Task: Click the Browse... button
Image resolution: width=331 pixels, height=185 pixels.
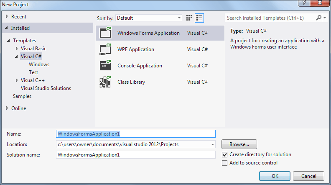Action: click(x=239, y=144)
